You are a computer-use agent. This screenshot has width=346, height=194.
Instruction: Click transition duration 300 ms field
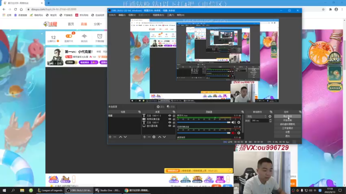coord(259,121)
